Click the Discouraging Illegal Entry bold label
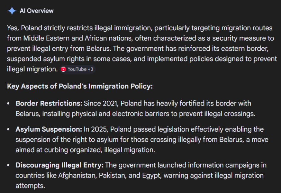 (59, 165)
